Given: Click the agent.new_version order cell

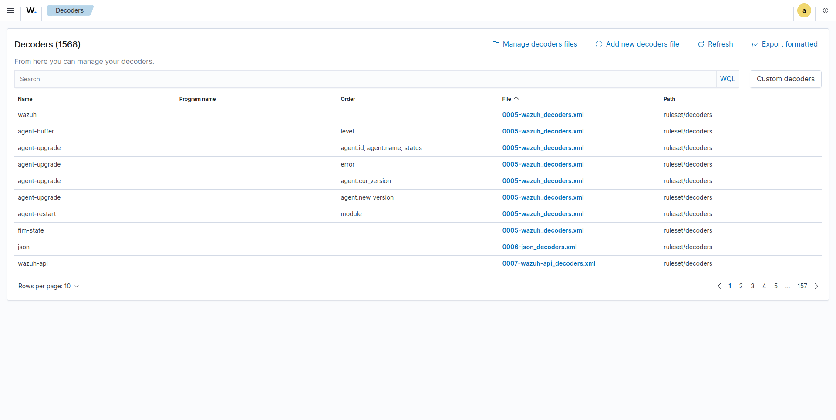Looking at the screenshot, I should click(x=367, y=197).
